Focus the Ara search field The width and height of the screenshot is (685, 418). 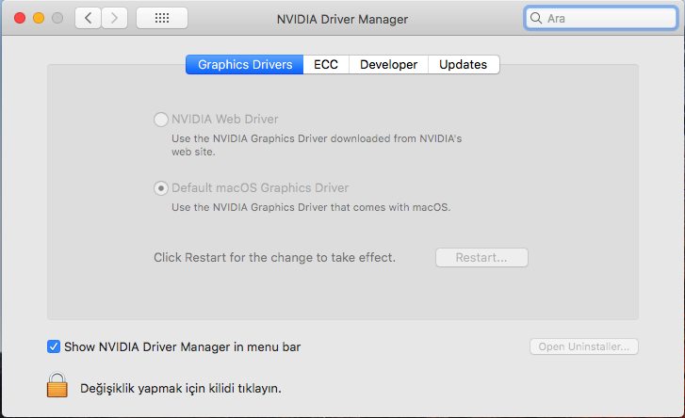click(608, 18)
